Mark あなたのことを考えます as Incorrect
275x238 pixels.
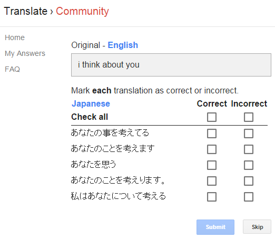(x=249, y=149)
